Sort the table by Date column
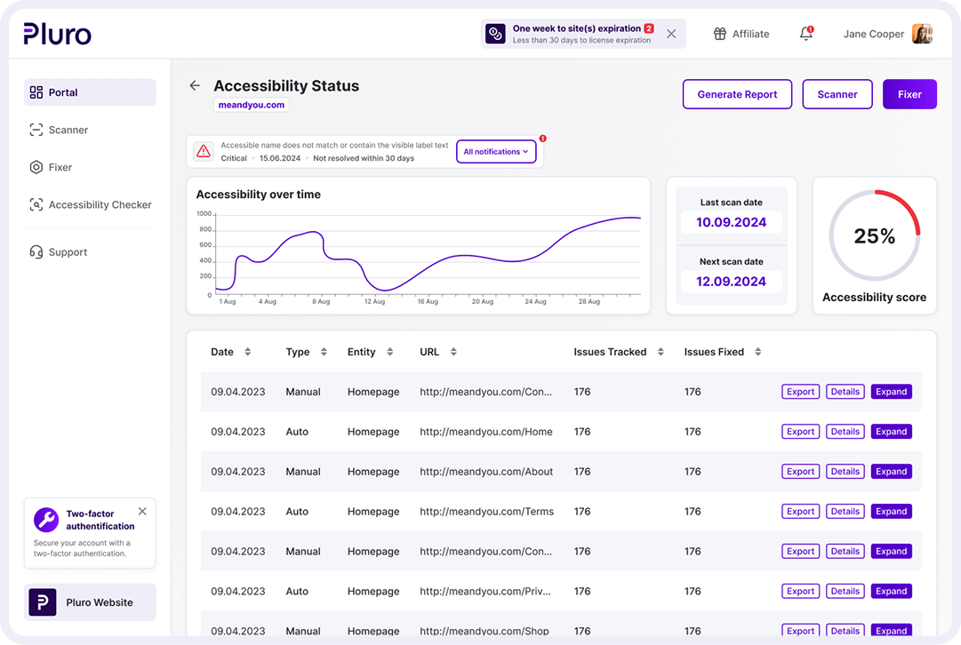Viewport: 961px width, 645px height. point(247,352)
